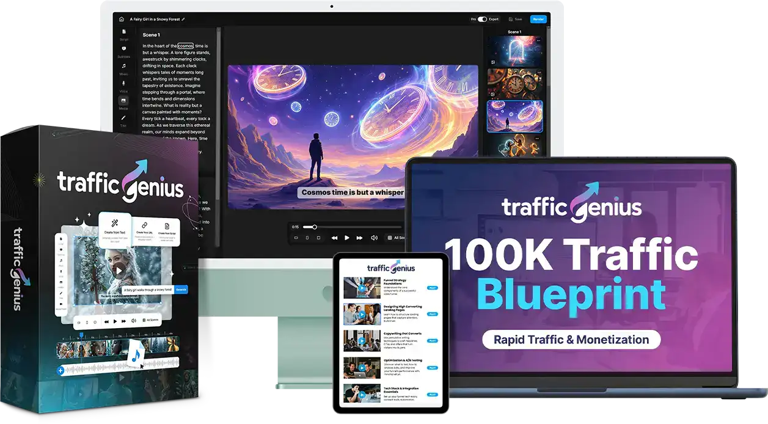Open options menu on first glowing portal thumbnail
The height and width of the screenshot is (424, 768).
(x=538, y=41)
